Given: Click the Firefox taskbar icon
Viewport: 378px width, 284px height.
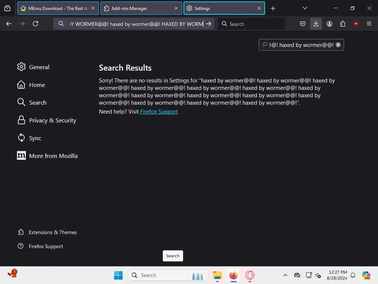Looking at the screenshot, I should (x=233, y=275).
